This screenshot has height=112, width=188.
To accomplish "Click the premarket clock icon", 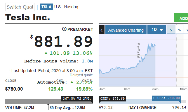I will click(x=64, y=29).
